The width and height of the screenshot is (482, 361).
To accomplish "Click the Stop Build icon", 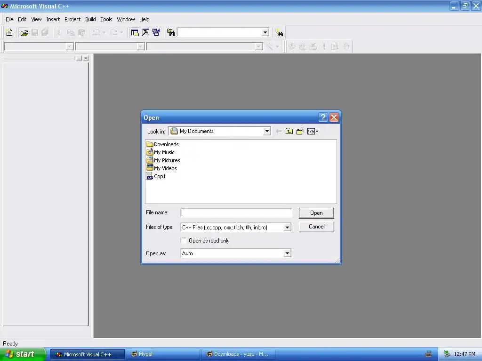I will click(313, 47).
